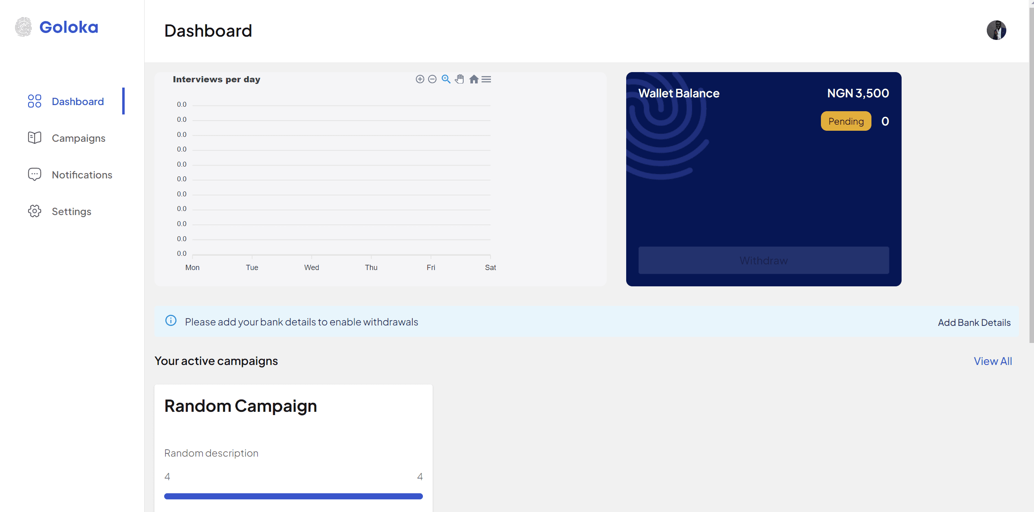The image size is (1034, 512).
Task: Click the Mon label on chart axis
Action: pos(192,268)
